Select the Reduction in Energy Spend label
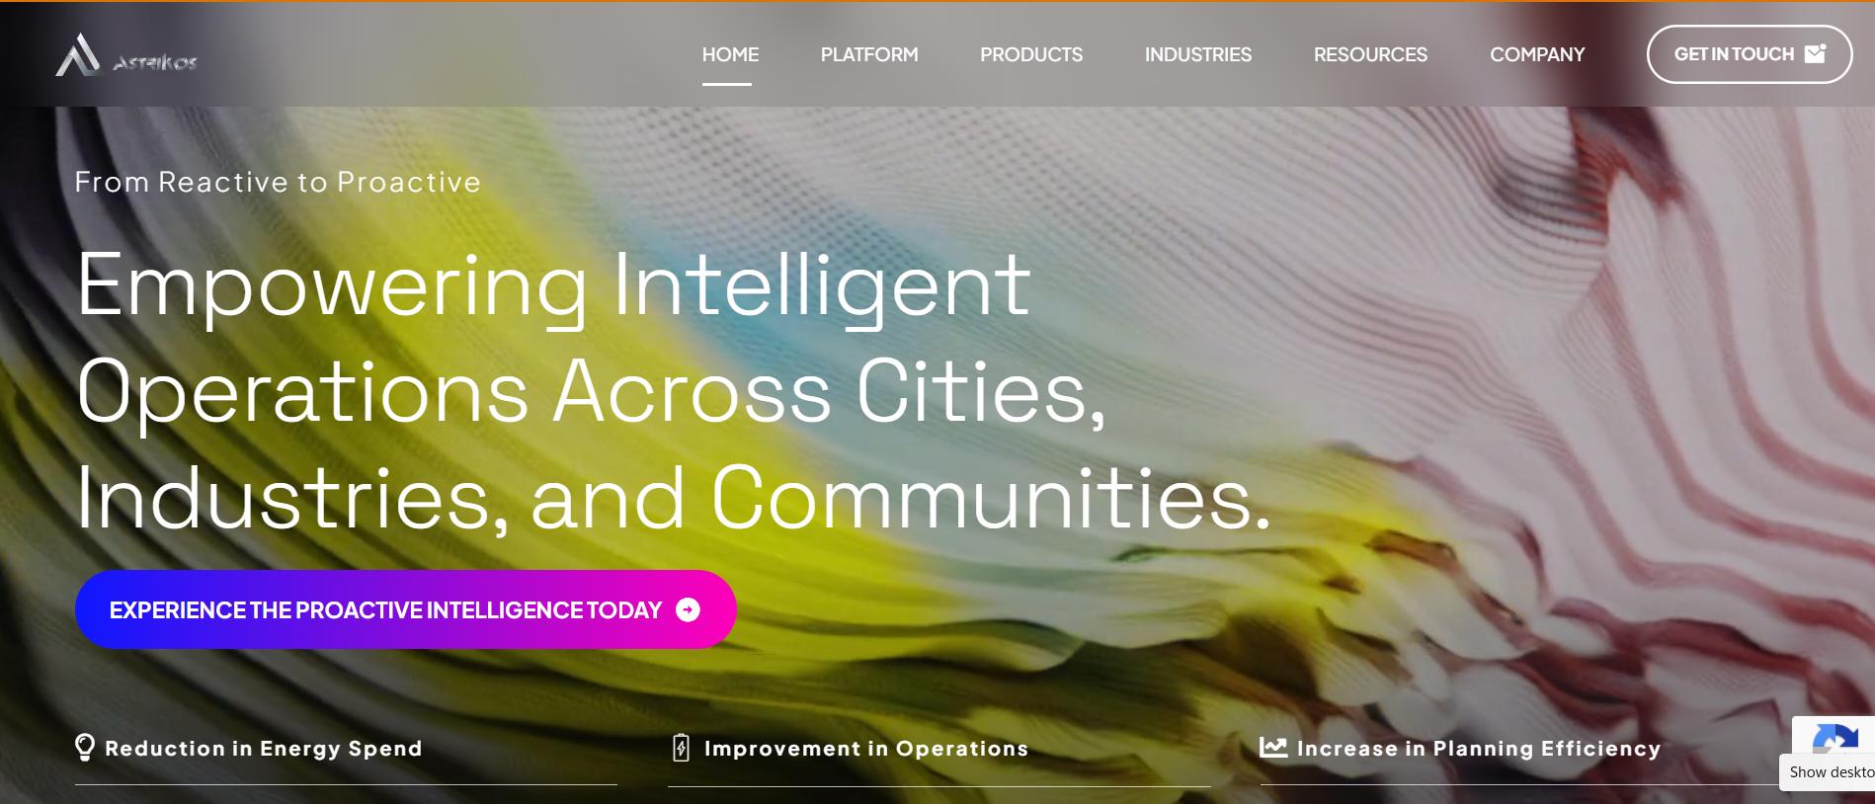The height and width of the screenshot is (804, 1875). 264,749
